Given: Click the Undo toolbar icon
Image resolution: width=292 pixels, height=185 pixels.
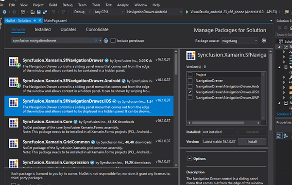Looking at the screenshot, I should 53,12.
